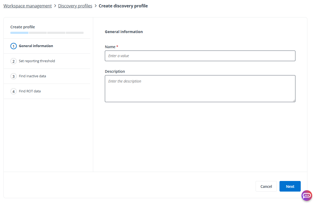Go to the Find inactive data step
Image resolution: width=314 pixels, height=204 pixels.
tap(32, 76)
